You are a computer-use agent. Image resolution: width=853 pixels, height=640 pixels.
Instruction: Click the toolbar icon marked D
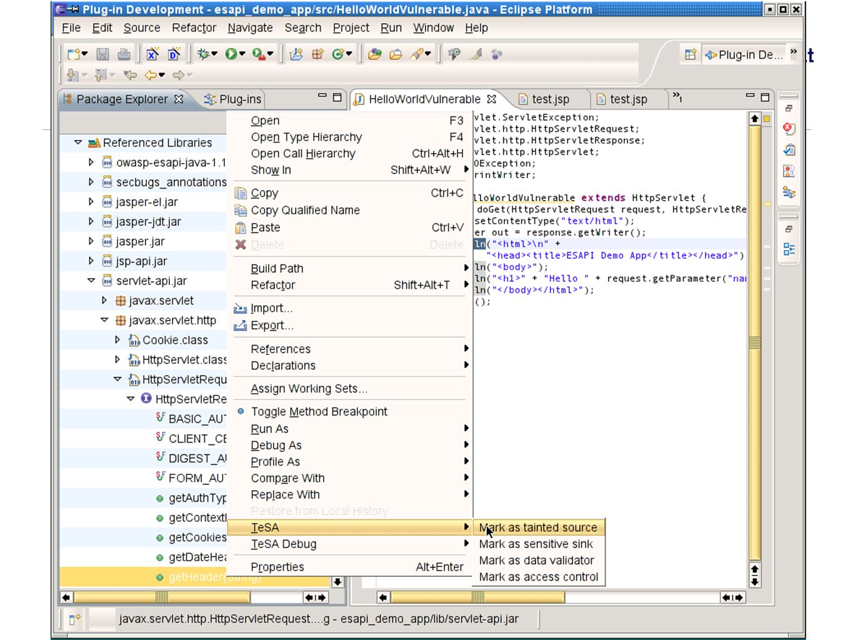174,54
